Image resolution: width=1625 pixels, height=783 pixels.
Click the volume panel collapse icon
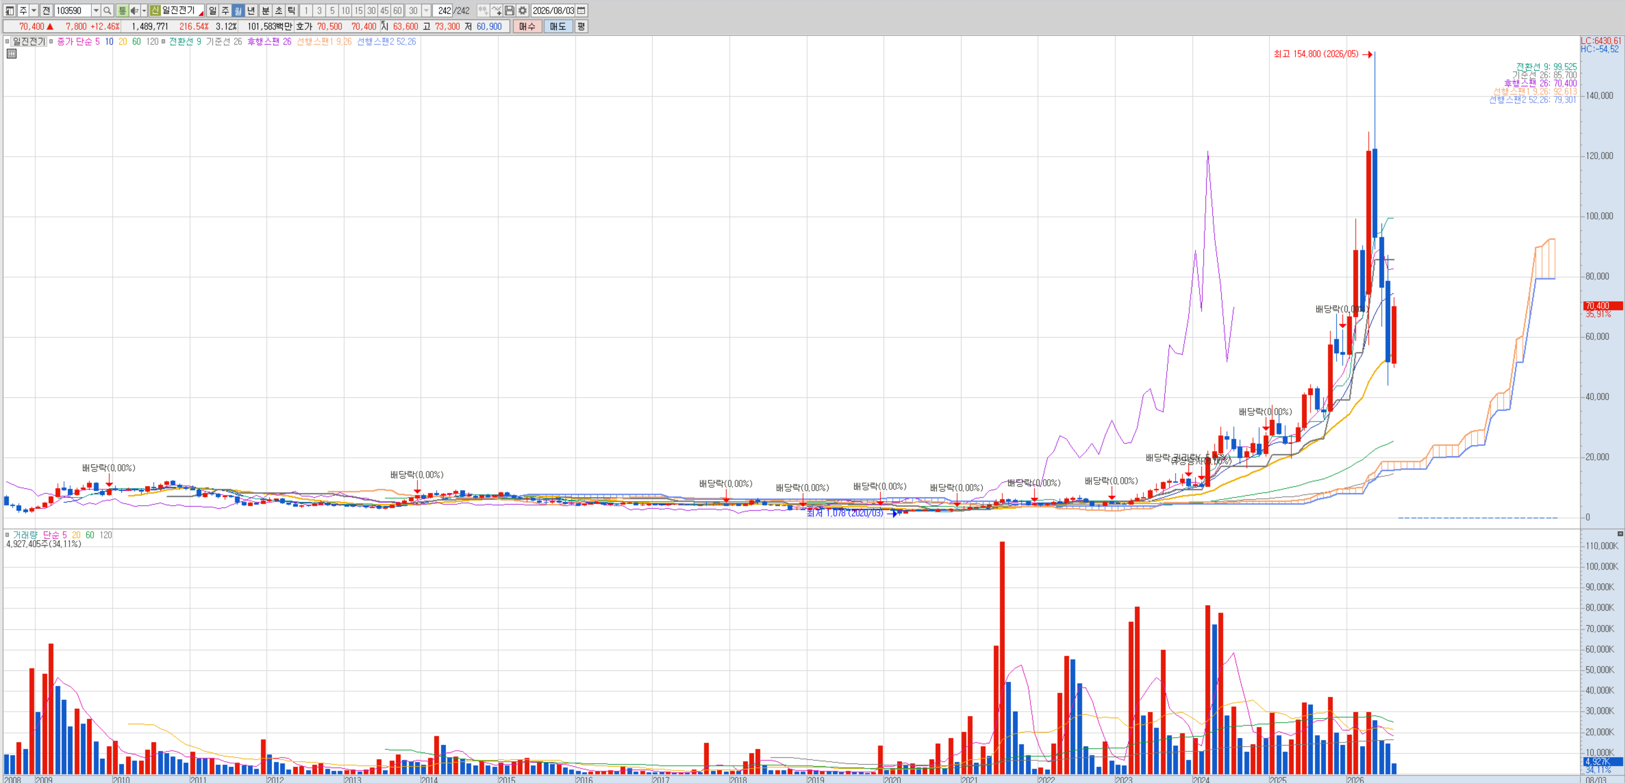pyautogui.click(x=1620, y=533)
